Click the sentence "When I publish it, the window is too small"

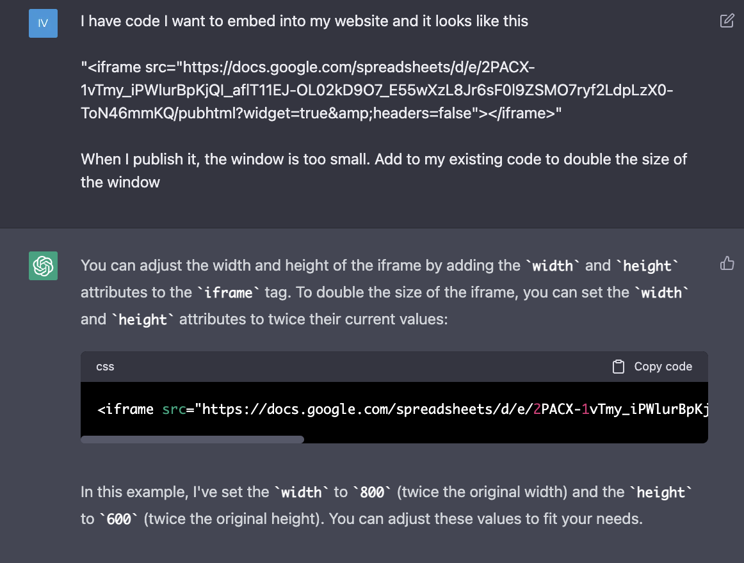point(225,159)
